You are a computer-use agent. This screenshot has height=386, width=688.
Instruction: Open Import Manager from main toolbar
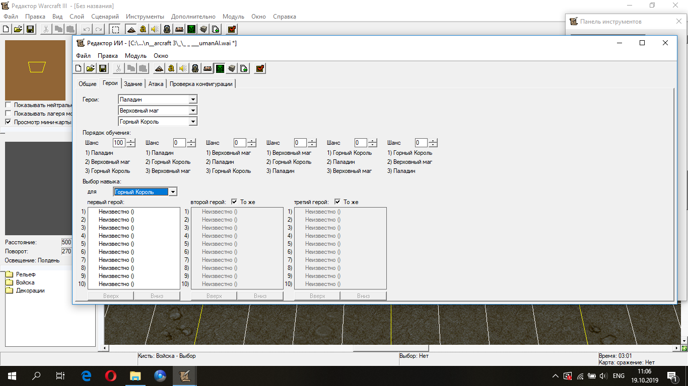(216, 29)
